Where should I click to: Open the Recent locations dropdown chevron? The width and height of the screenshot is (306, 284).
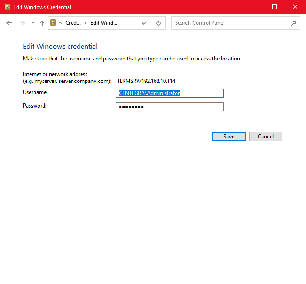click(33, 23)
